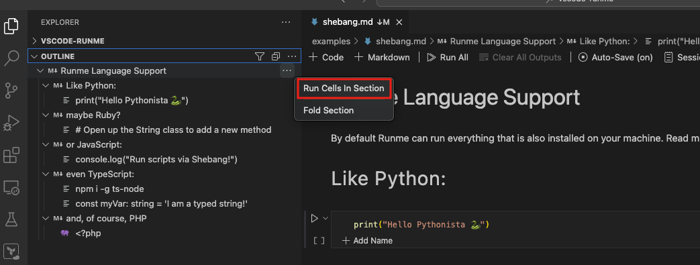
Task: Click the Outline filter funnel icon
Action: click(259, 56)
